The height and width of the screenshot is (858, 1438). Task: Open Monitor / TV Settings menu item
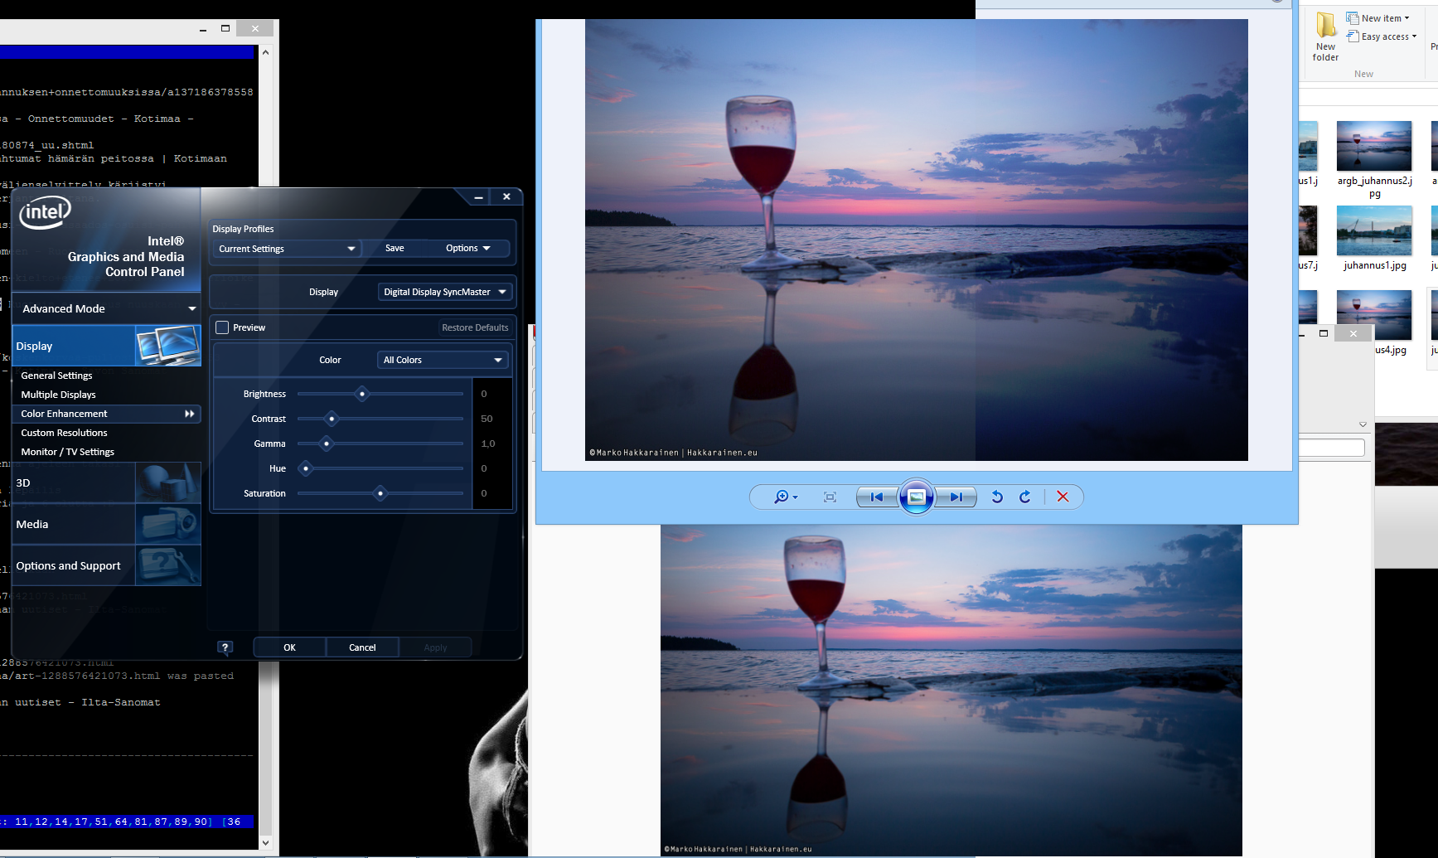tap(67, 452)
